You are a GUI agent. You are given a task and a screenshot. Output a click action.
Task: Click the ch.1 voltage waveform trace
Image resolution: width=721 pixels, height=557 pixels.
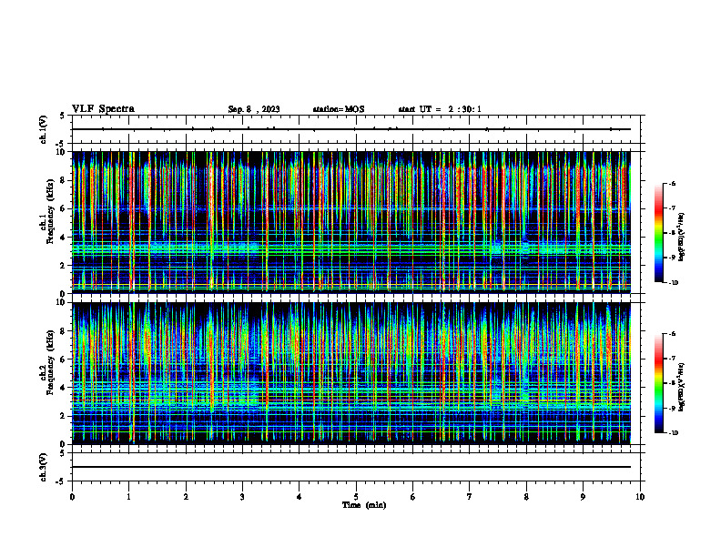click(x=351, y=129)
